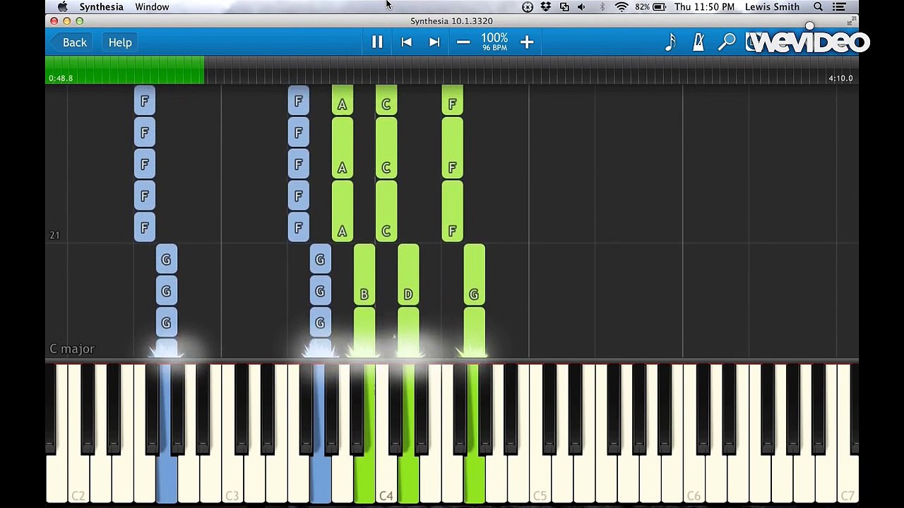Viewport: 904px width, 508px height.
Task: Check the battery 82% indicator
Action: (650, 7)
